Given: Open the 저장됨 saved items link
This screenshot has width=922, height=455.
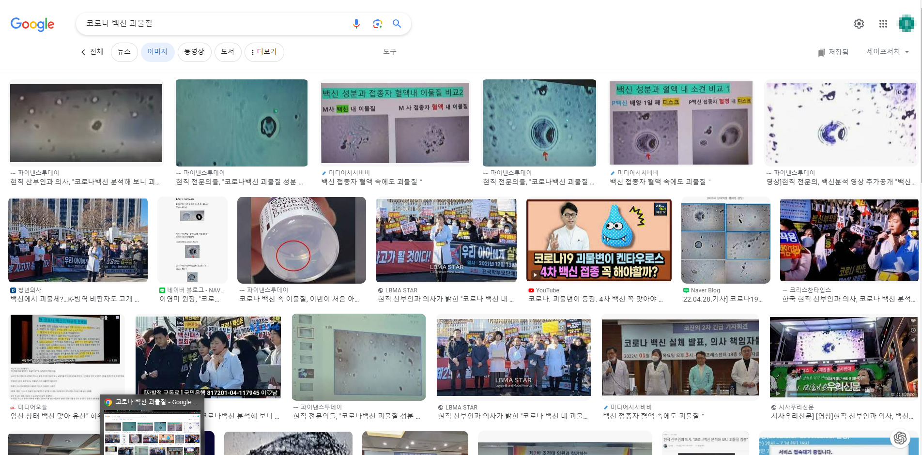Looking at the screenshot, I should pos(833,52).
